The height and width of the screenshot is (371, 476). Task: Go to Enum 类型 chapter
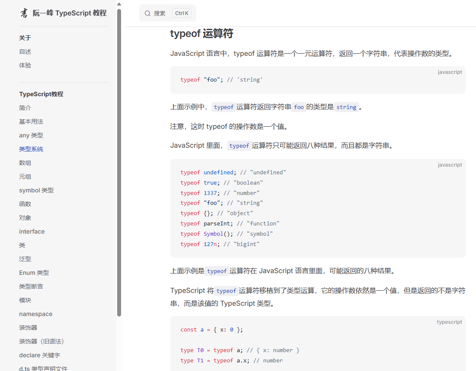[34, 273]
